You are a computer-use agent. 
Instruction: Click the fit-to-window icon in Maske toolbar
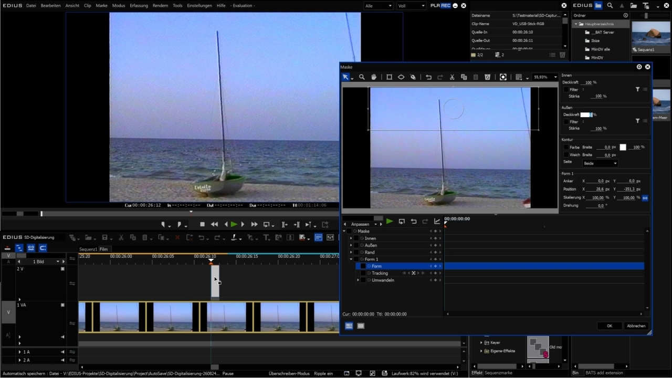pyautogui.click(x=503, y=77)
